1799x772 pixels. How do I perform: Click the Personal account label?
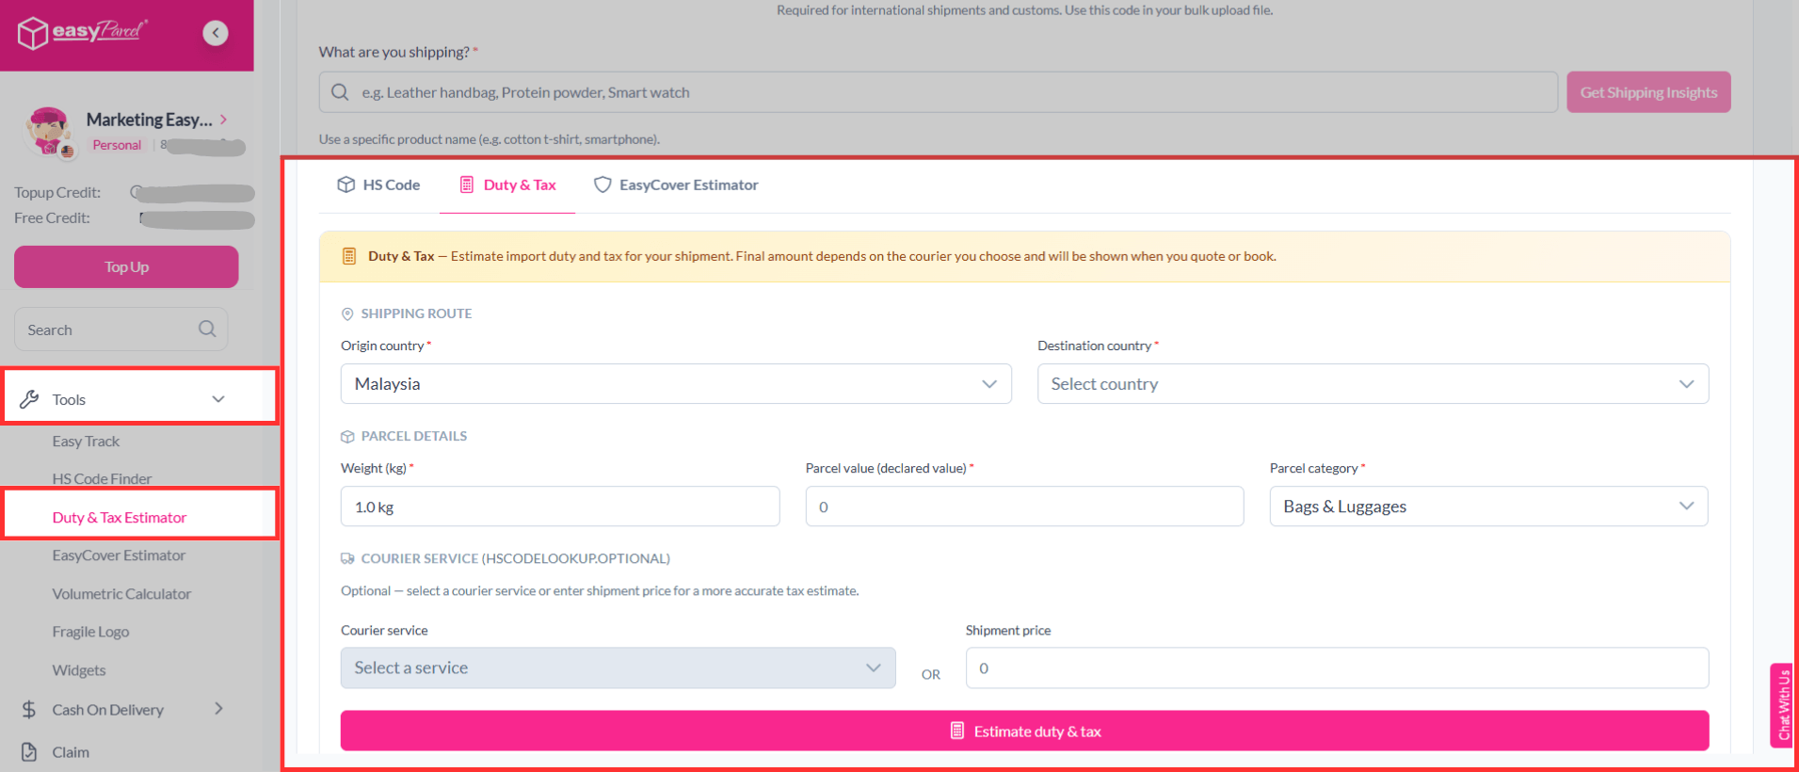[x=117, y=145]
